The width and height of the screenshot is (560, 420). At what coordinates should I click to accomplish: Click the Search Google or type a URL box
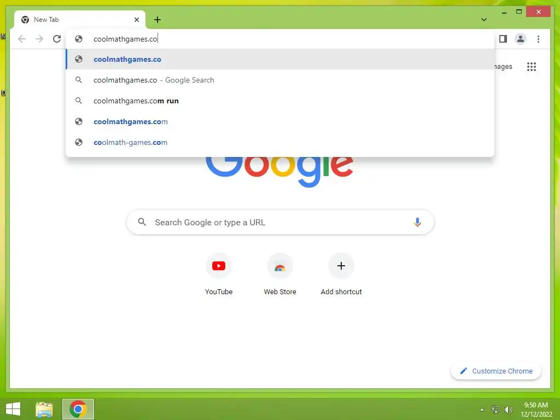pos(280,222)
